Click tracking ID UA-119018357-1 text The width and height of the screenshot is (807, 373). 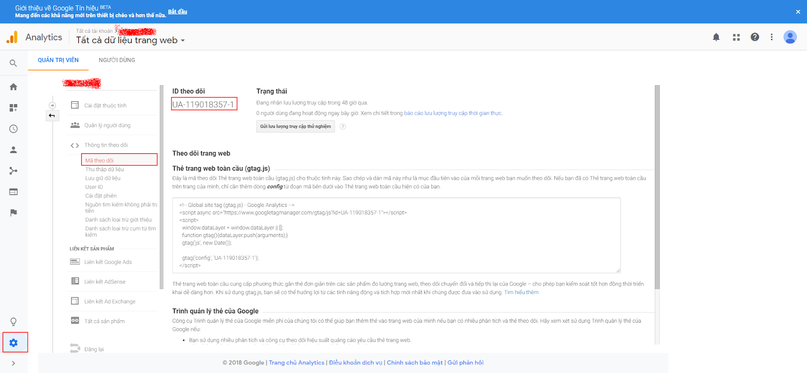tap(203, 104)
